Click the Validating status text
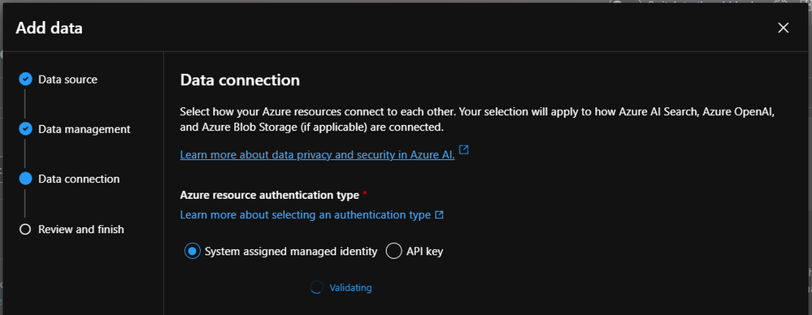This screenshot has width=812, height=315. click(350, 287)
